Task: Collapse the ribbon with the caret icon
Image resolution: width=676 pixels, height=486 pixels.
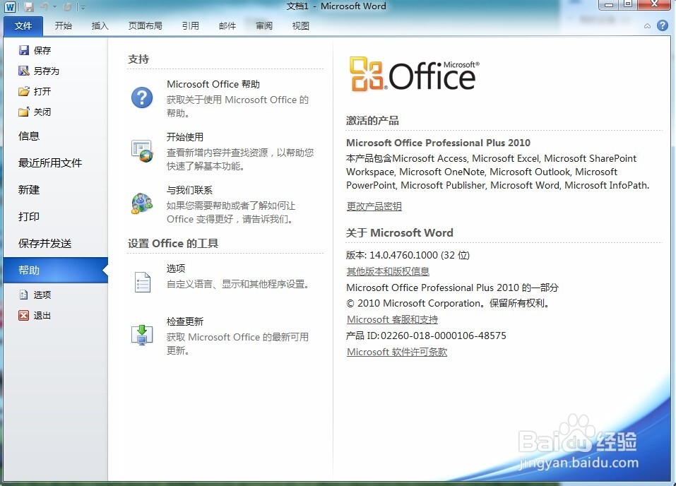Action: click(647, 26)
